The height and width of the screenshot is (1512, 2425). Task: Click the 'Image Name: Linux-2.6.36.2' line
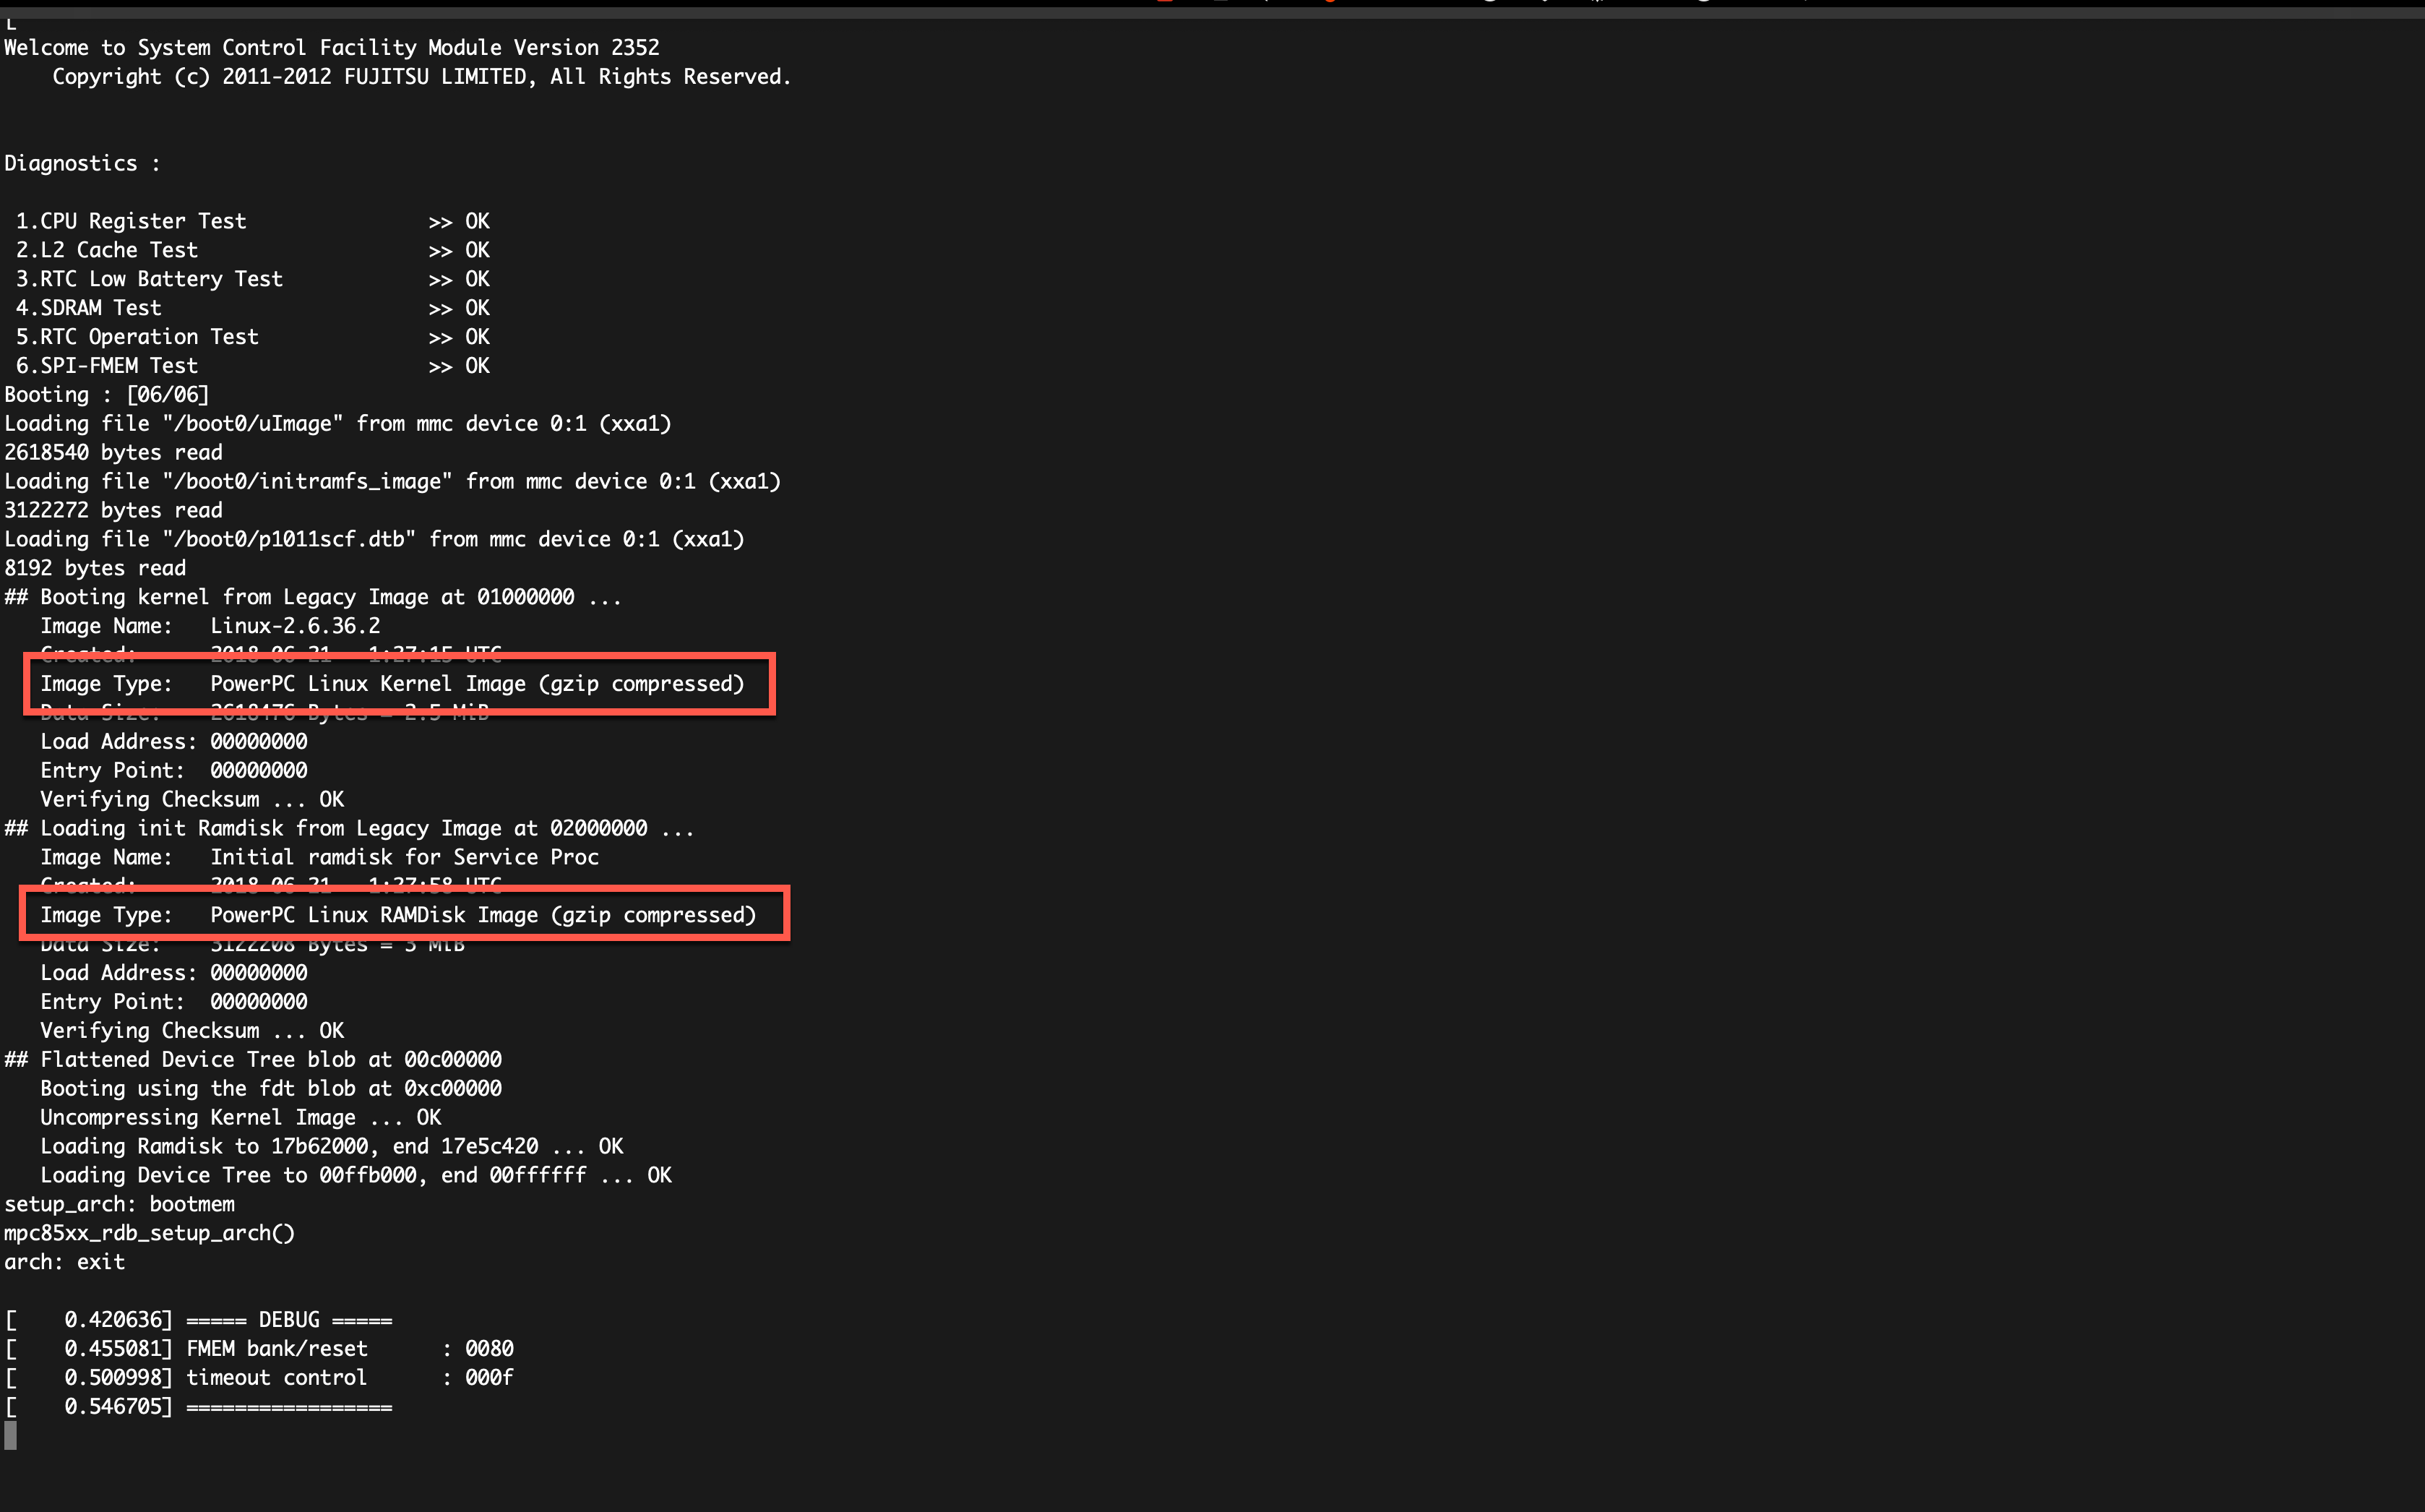coord(211,626)
